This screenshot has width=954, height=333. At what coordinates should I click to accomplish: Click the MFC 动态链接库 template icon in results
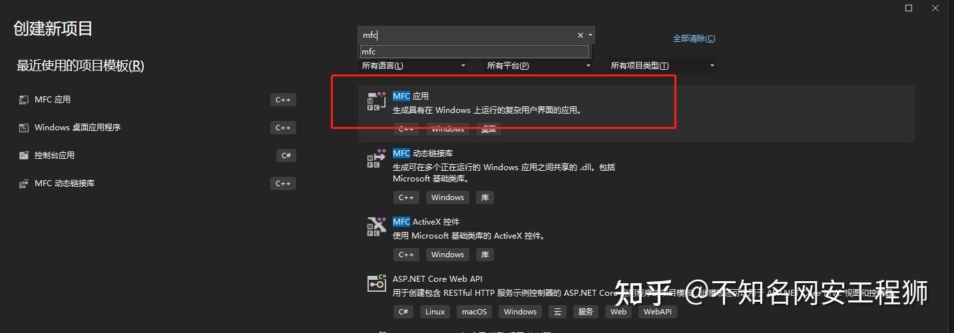377,159
